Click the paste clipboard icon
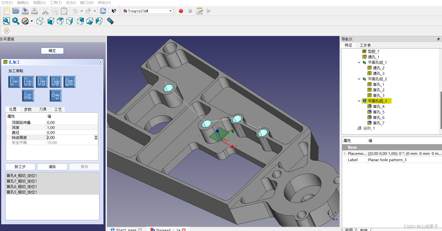This screenshot has height=231, width=442. click(x=64, y=11)
